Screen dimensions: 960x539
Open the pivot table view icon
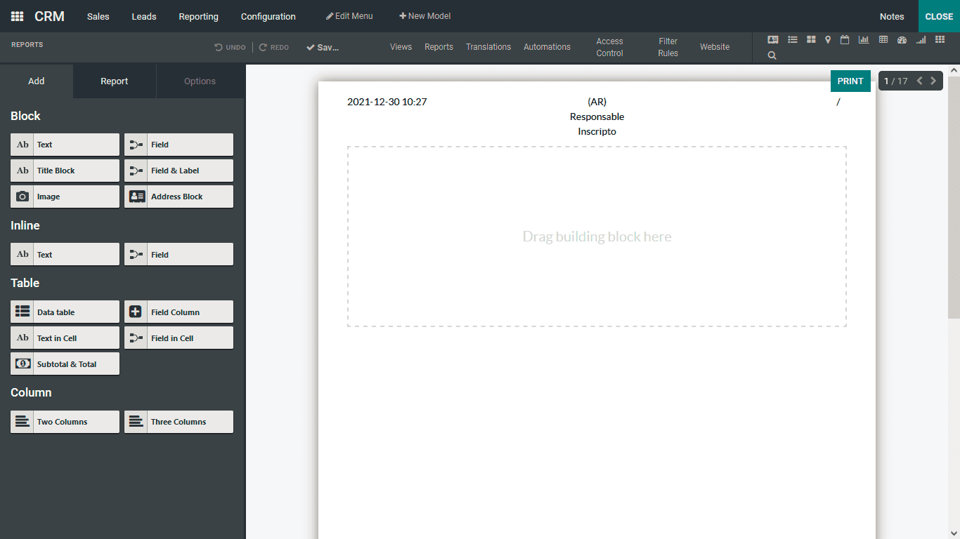point(883,40)
